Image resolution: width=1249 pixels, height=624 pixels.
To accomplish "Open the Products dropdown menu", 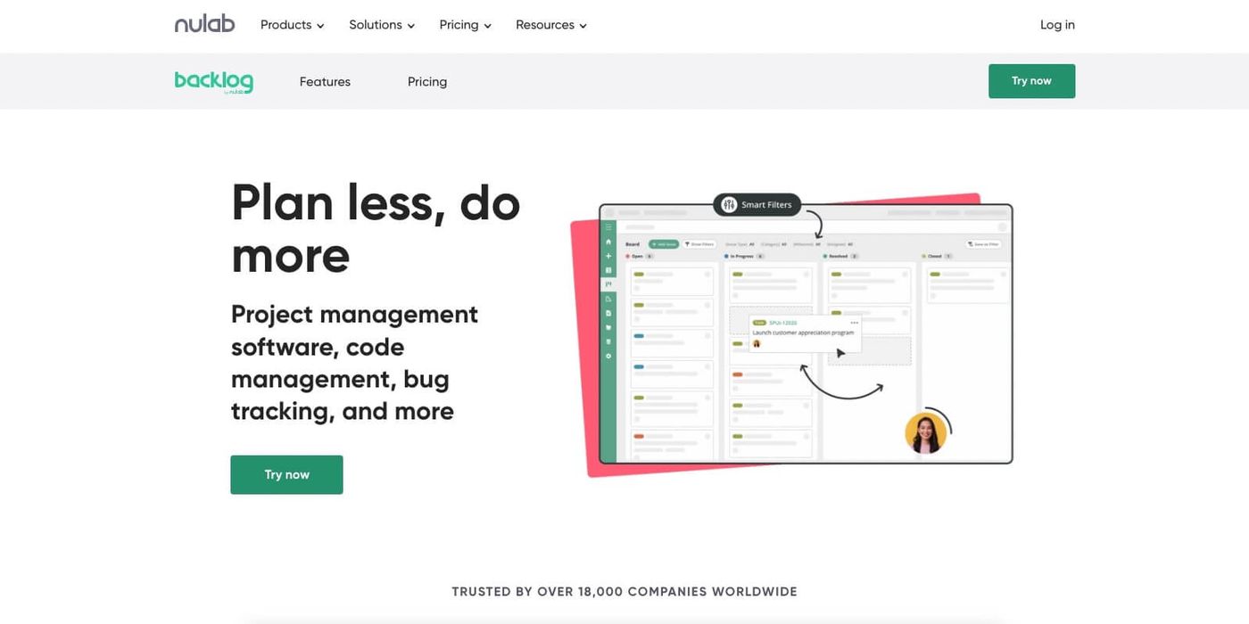I will pyautogui.click(x=292, y=25).
